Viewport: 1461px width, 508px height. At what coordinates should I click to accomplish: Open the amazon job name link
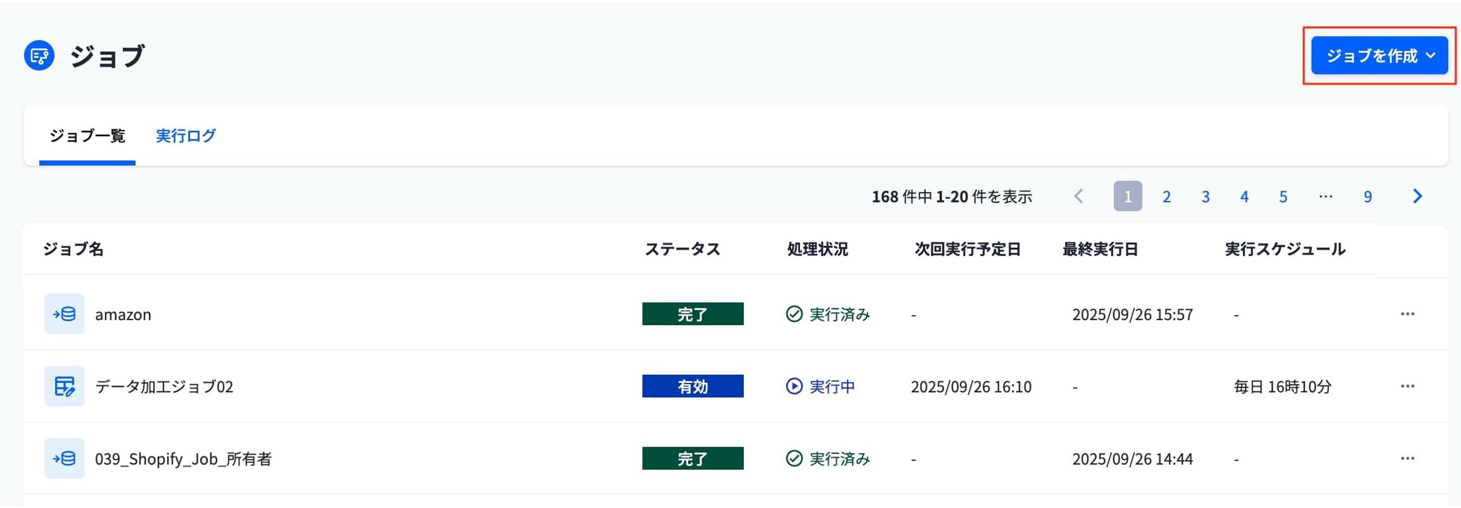(x=123, y=315)
